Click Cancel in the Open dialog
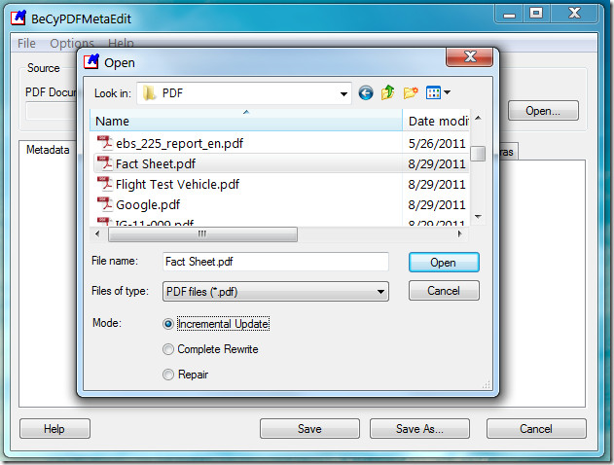 pos(444,291)
